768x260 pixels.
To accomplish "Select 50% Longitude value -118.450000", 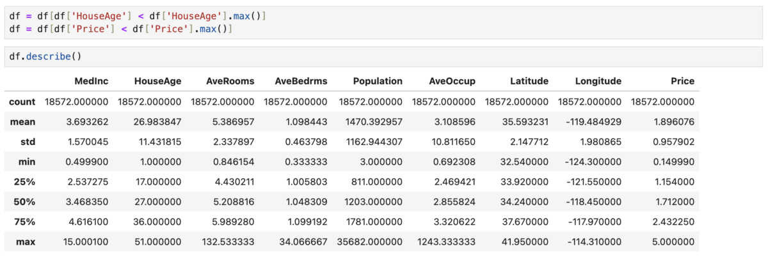I will [x=594, y=203].
